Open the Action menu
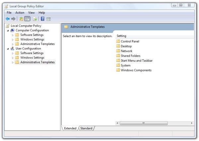The image size is (199, 141). 20,13
